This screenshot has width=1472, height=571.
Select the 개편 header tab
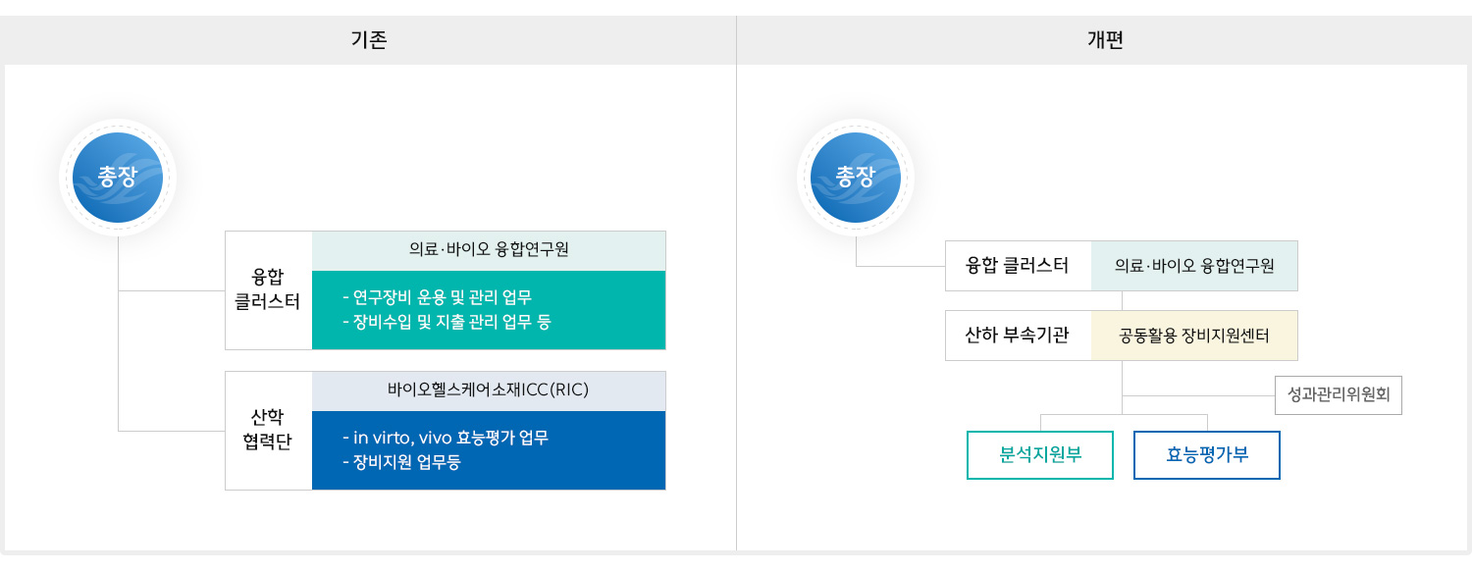point(1104,40)
